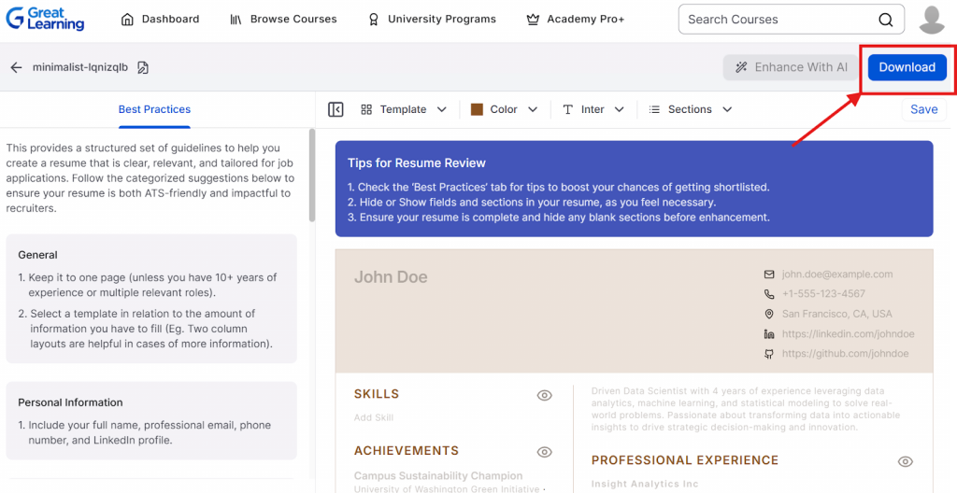Switch to the Best Practices tab
957x493 pixels.
point(154,109)
